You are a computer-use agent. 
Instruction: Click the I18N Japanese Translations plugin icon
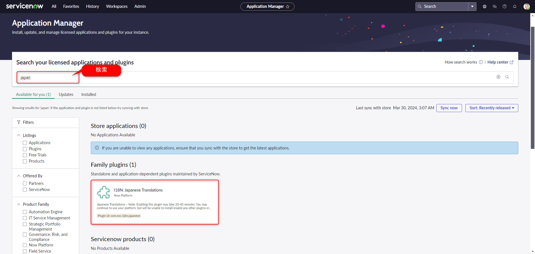[104, 192]
